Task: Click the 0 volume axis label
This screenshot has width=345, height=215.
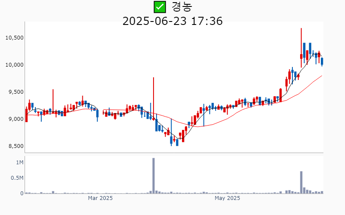Action: pos(22,193)
